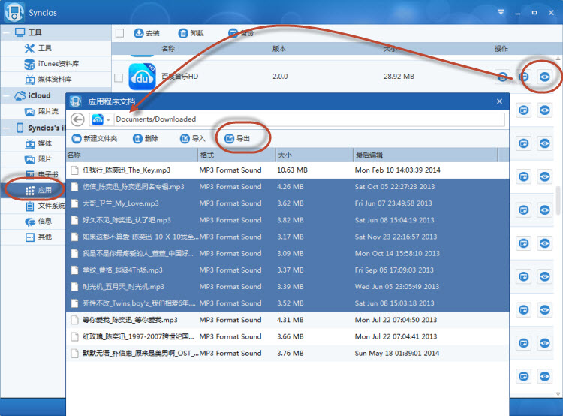Viewport: 563px width, 416px height.
Task: Open 媒体资料库 in the sidebar
Action: click(48, 79)
